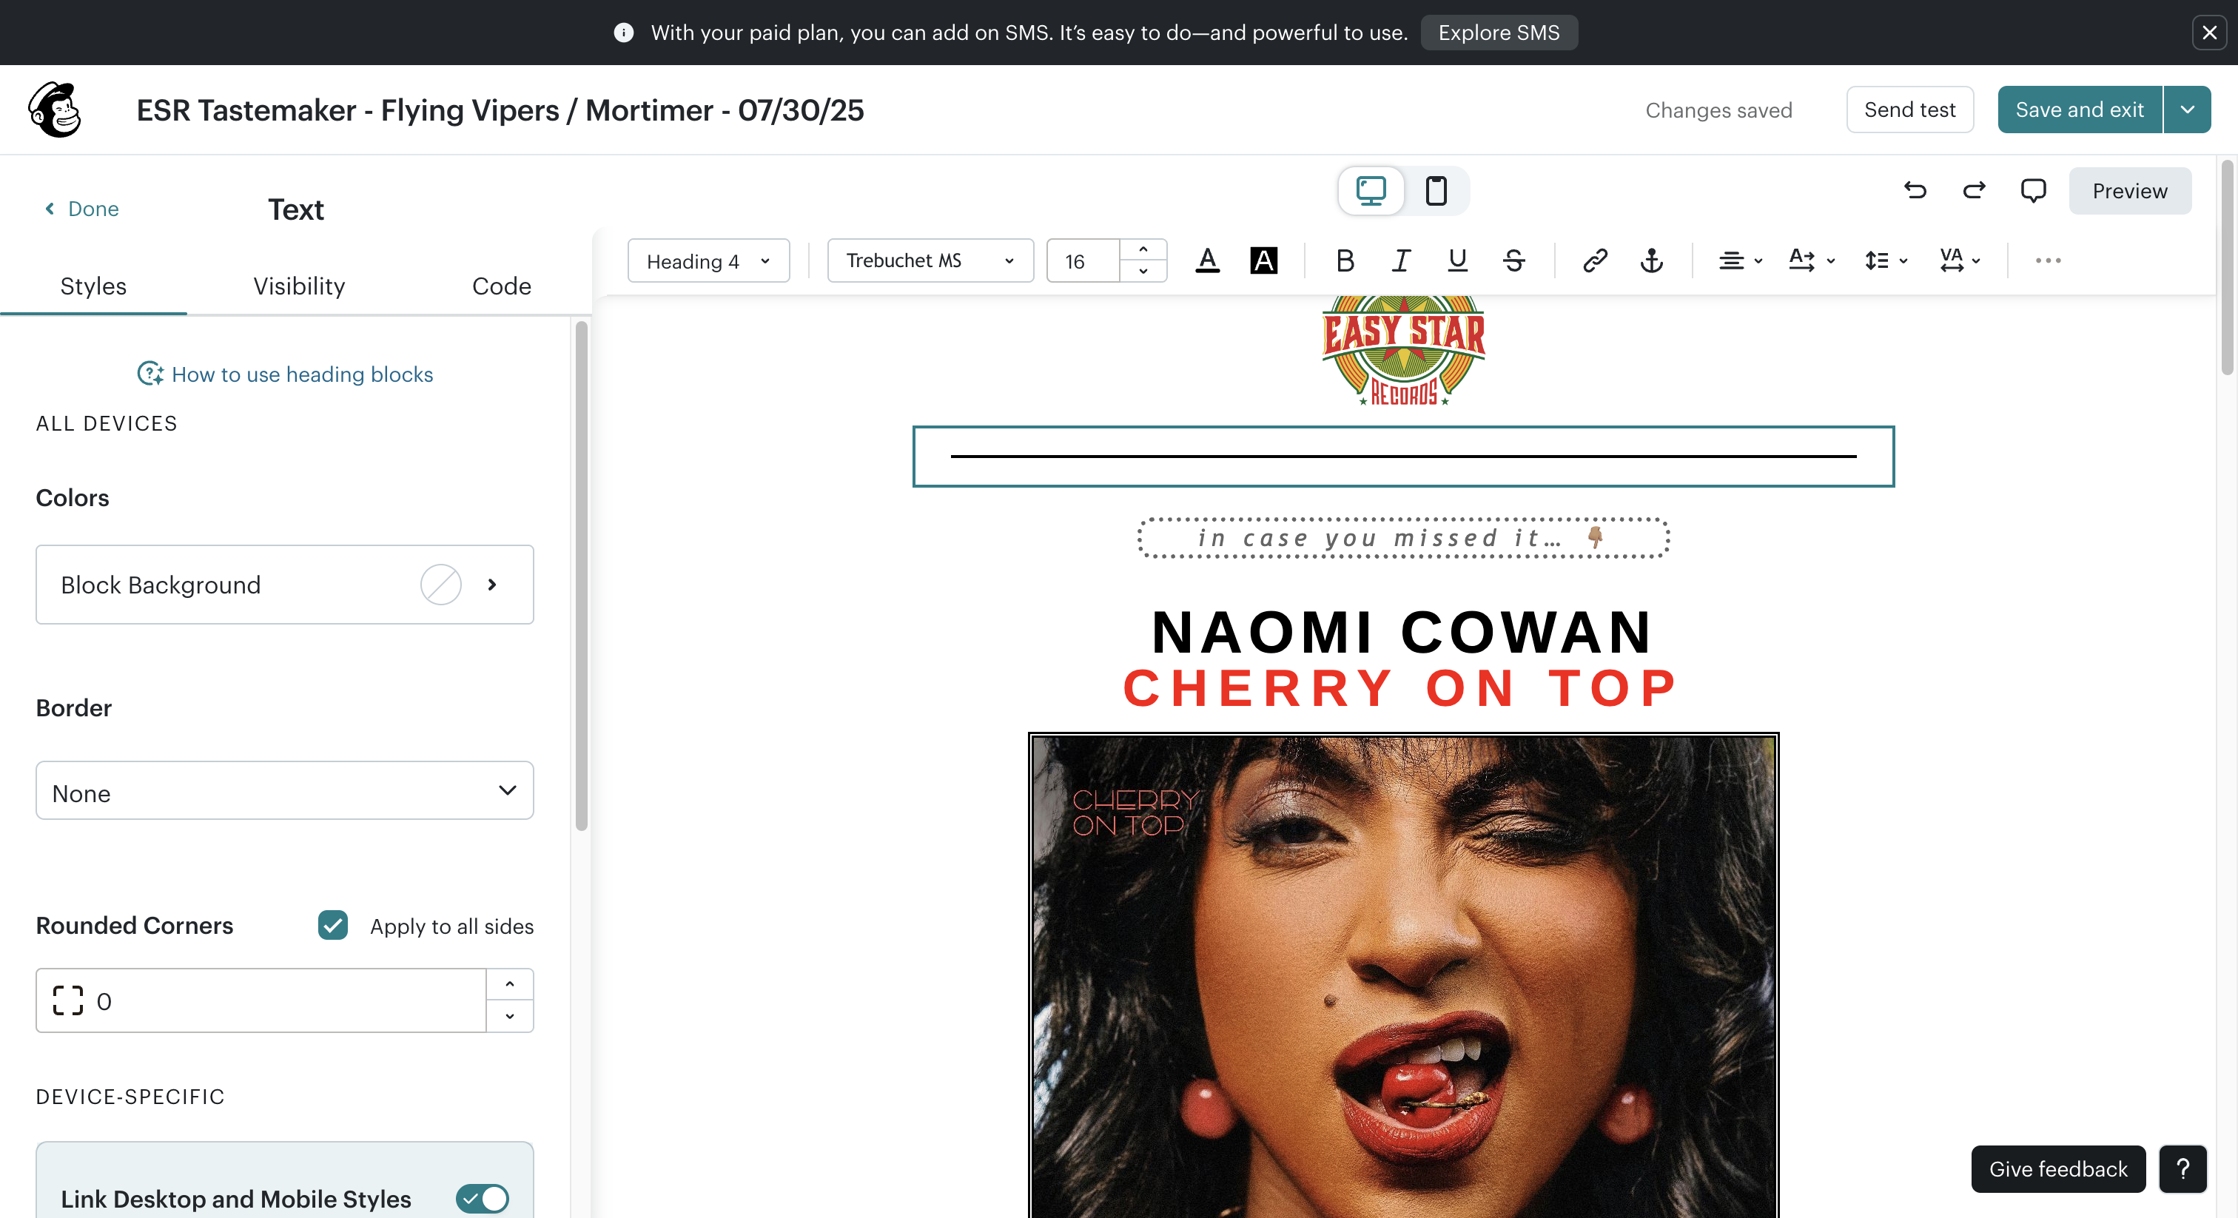Switch to mobile preview mode
Viewport: 2238px width, 1218px height.
click(x=1435, y=190)
